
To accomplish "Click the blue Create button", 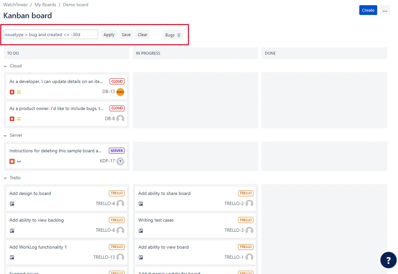I will point(368,10).
